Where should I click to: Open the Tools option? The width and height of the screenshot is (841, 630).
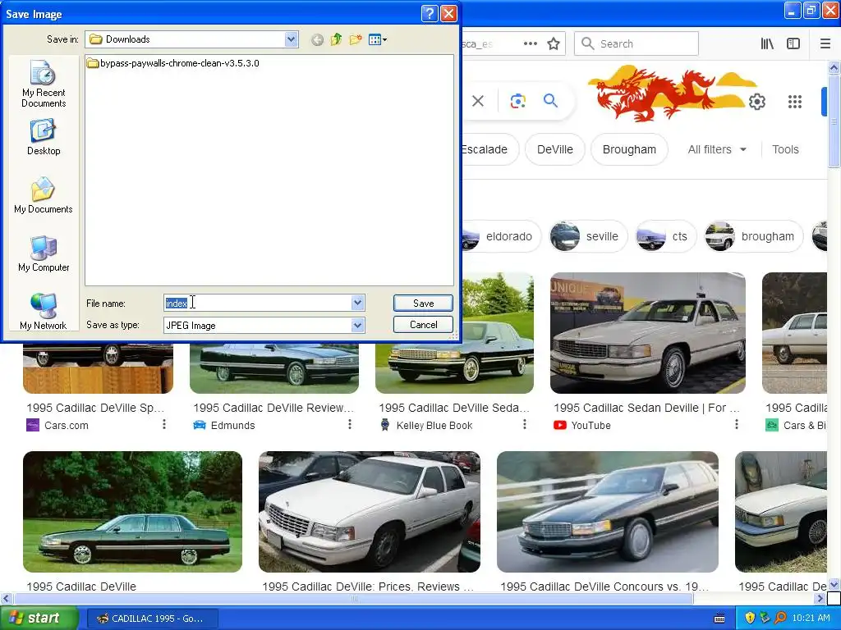point(785,149)
